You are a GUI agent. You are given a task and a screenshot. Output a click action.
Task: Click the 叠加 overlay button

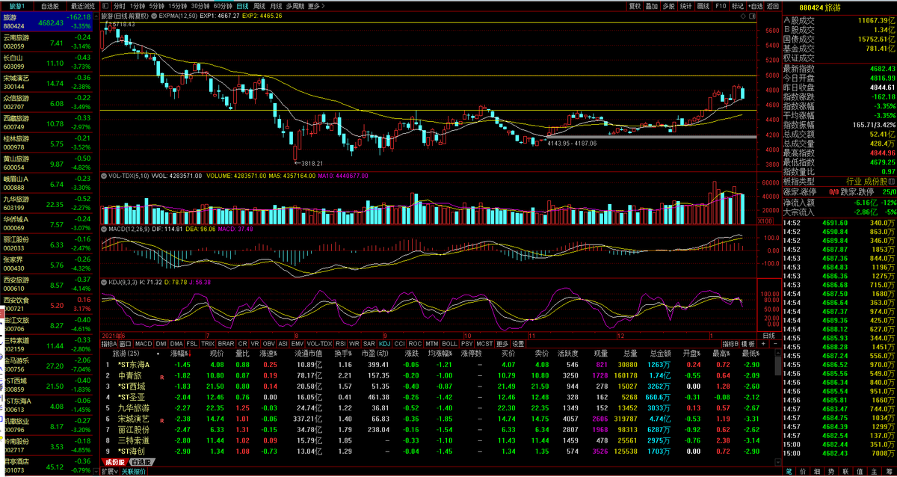coord(651,6)
